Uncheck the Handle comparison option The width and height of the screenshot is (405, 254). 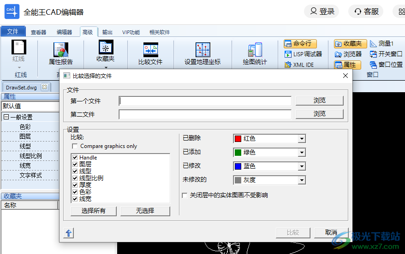(75, 157)
